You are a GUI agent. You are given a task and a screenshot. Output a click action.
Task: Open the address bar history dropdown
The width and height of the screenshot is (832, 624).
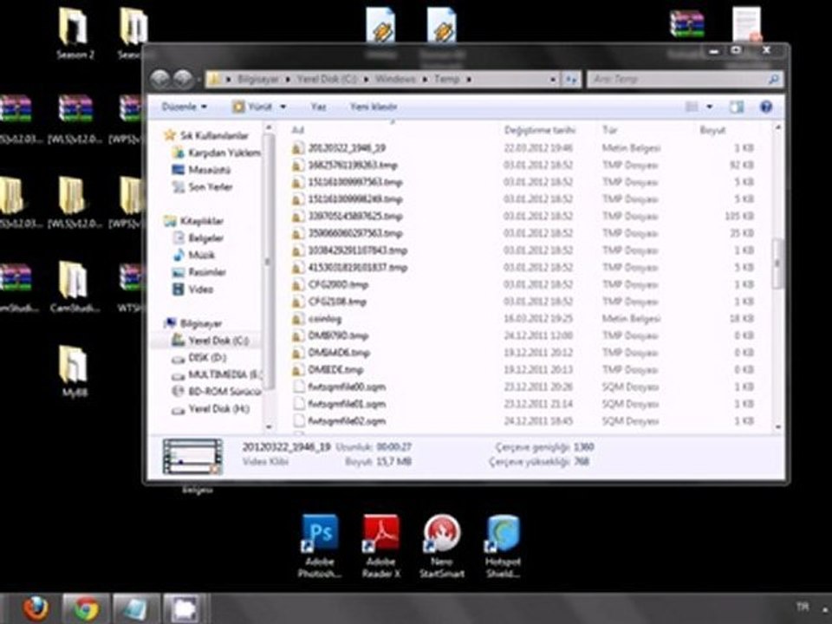tap(553, 80)
